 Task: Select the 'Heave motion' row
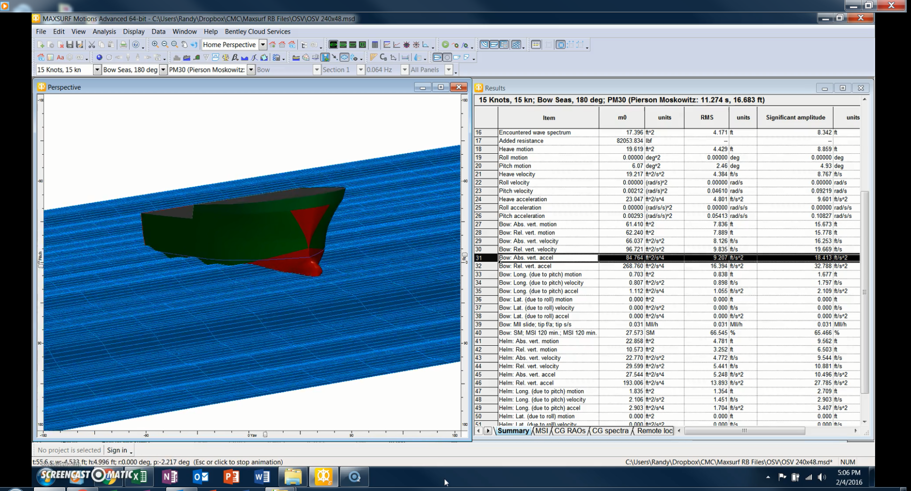[667, 149]
